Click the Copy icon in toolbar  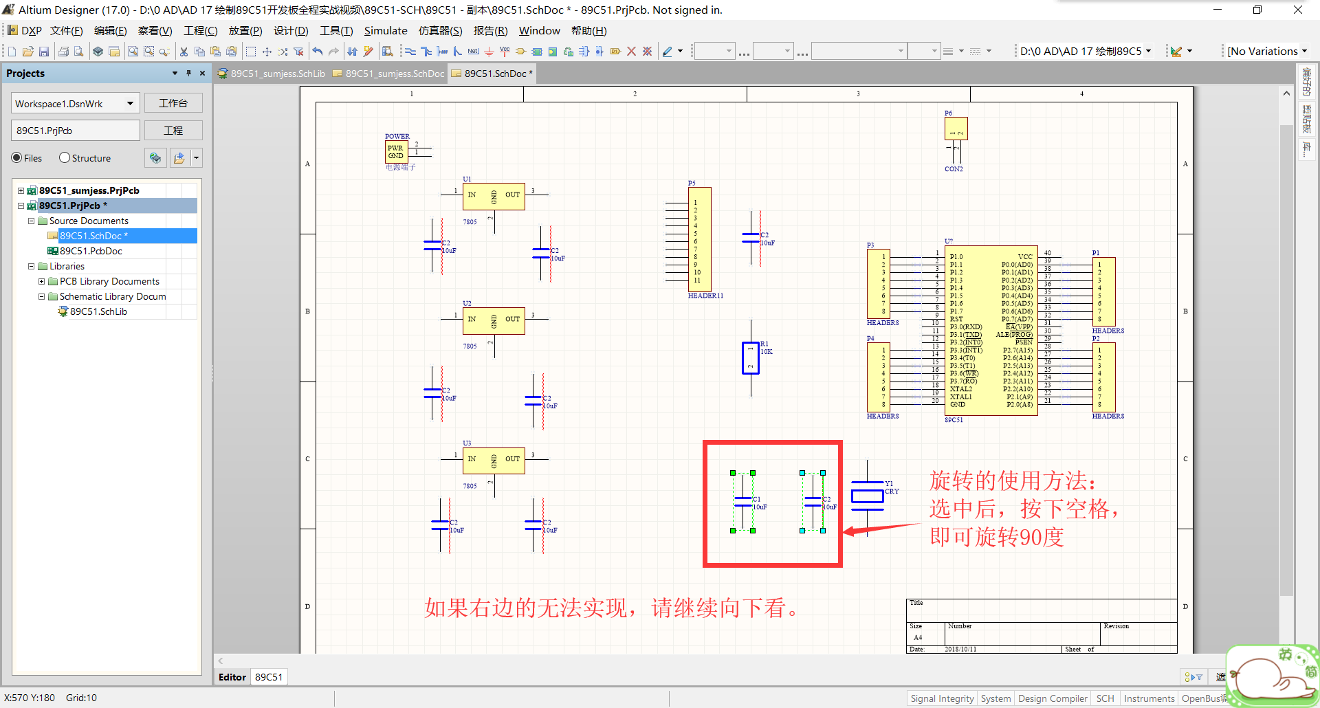[x=199, y=52]
